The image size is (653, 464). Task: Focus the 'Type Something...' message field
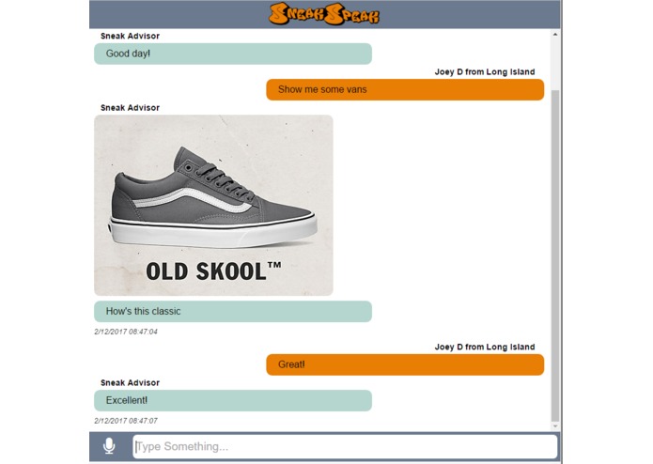pyautogui.click(x=345, y=446)
